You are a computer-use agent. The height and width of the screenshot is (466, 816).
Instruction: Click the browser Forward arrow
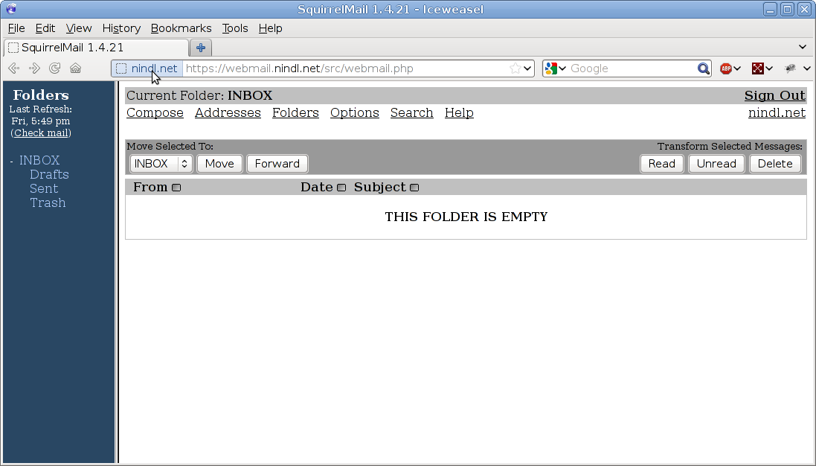tap(34, 68)
